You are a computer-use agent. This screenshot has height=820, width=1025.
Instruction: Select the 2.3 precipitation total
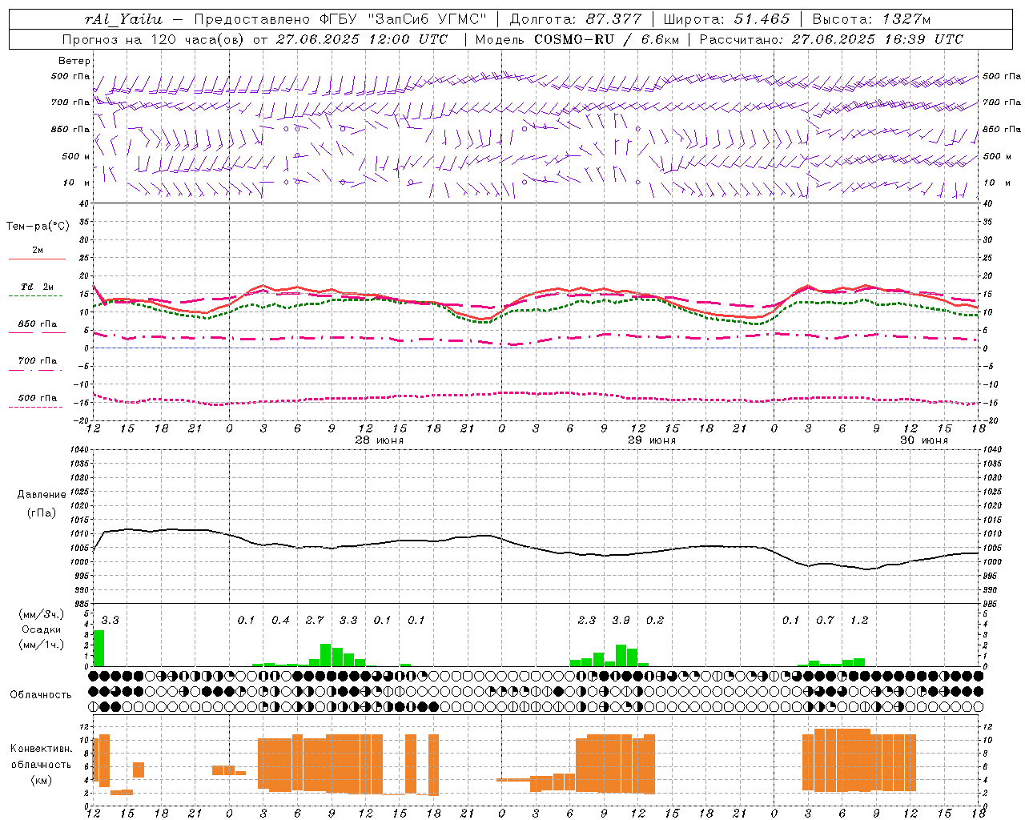point(587,621)
